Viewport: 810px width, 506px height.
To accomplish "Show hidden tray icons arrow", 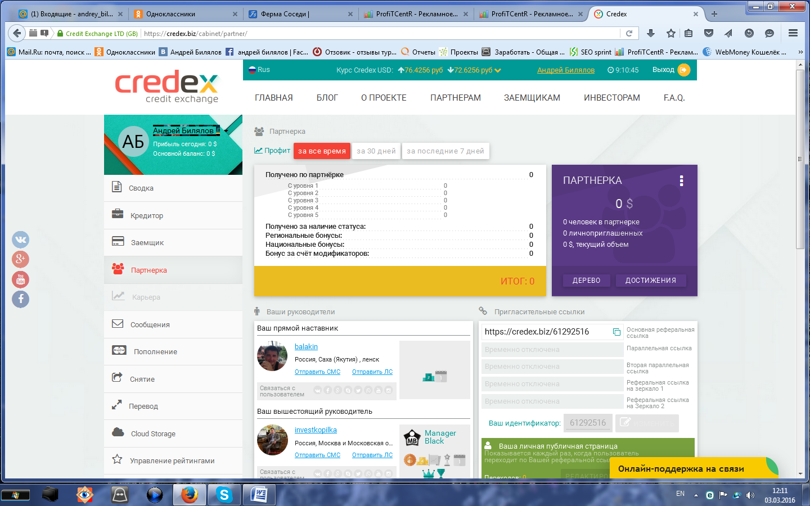I will (696, 495).
